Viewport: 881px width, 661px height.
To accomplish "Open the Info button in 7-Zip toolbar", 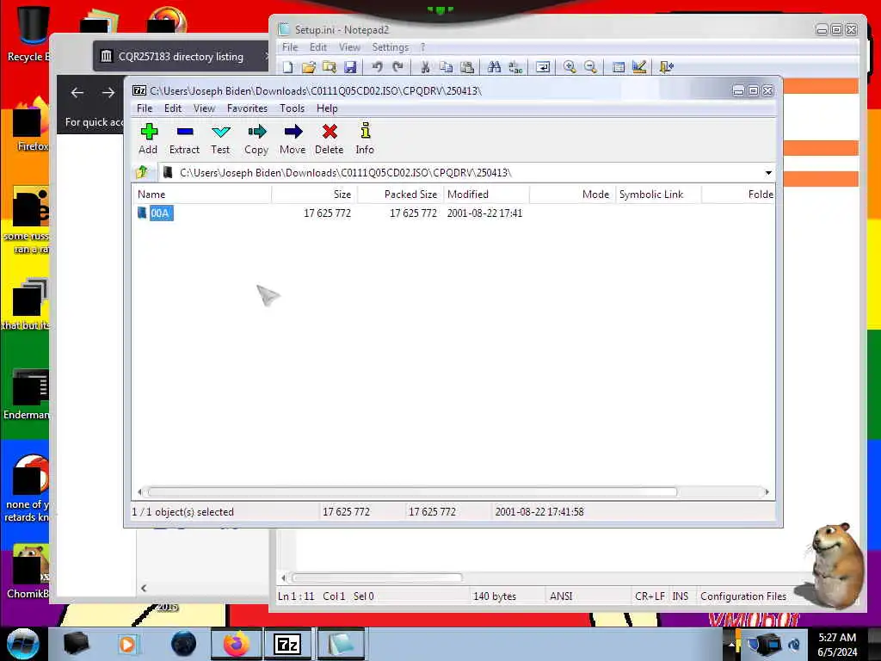I will click(x=365, y=139).
